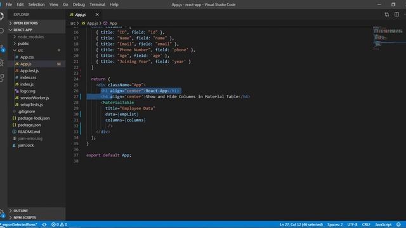Split the editor to the right
Screen dimensions: 406x228
pos(396,15)
